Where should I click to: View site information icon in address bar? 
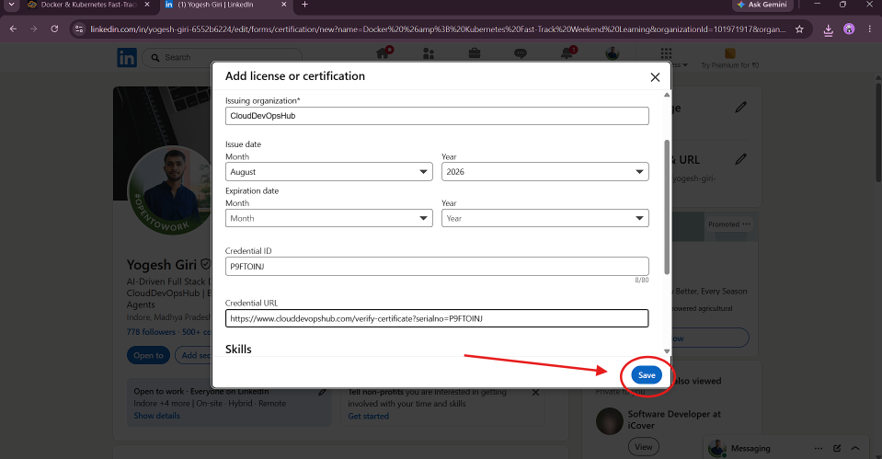pos(79,29)
